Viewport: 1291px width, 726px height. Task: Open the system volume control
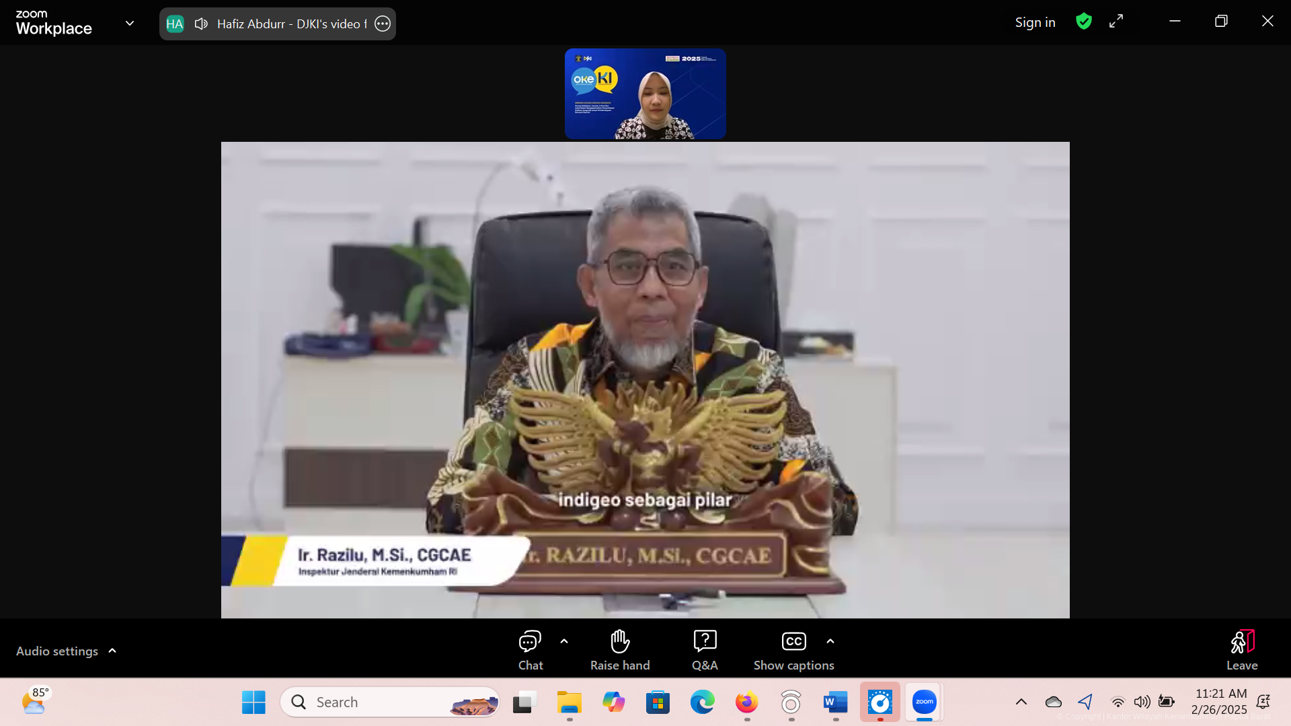pyautogui.click(x=1142, y=702)
